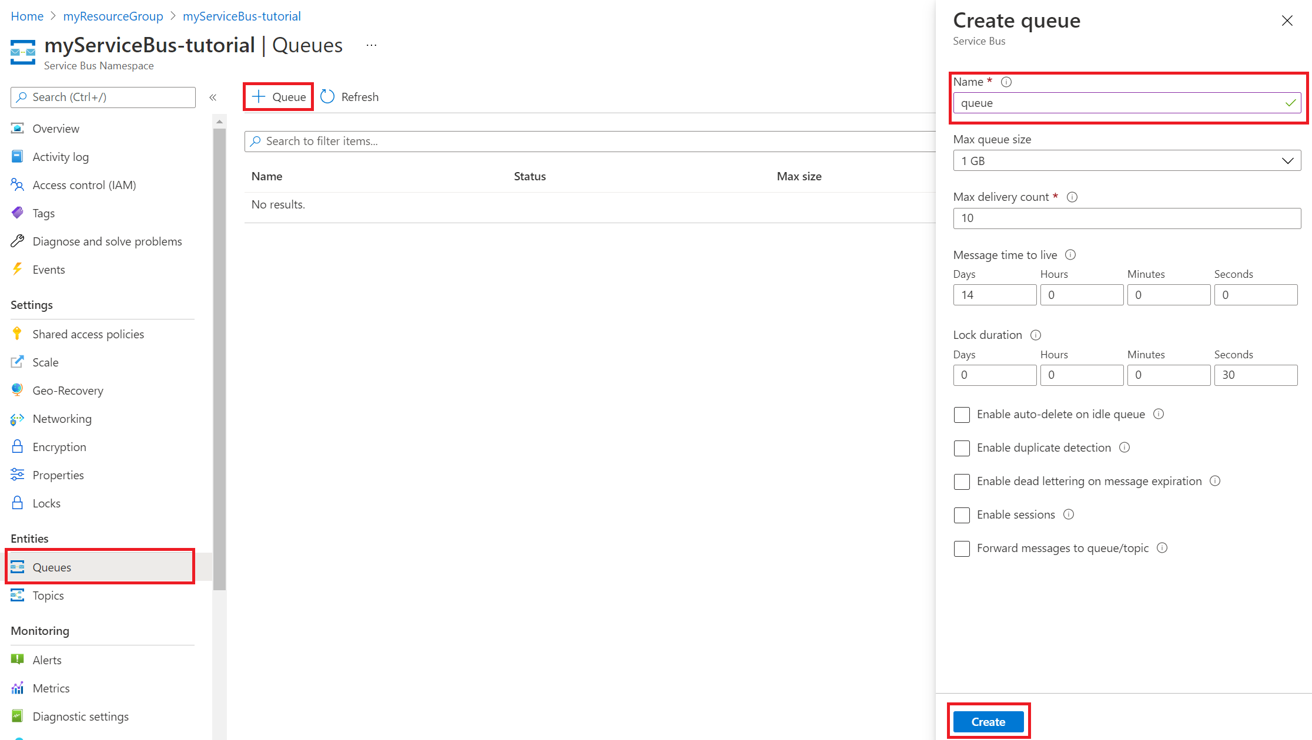Click the Queues icon in sidebar
Image resolution: width=1312 pixels, height=740 pixels.
17,567
